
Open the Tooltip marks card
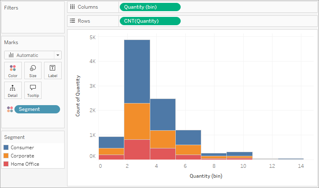point(33,90)
